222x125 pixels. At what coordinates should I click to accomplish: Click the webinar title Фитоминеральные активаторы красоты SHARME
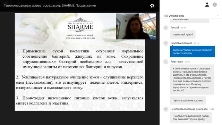coord(50,6)
